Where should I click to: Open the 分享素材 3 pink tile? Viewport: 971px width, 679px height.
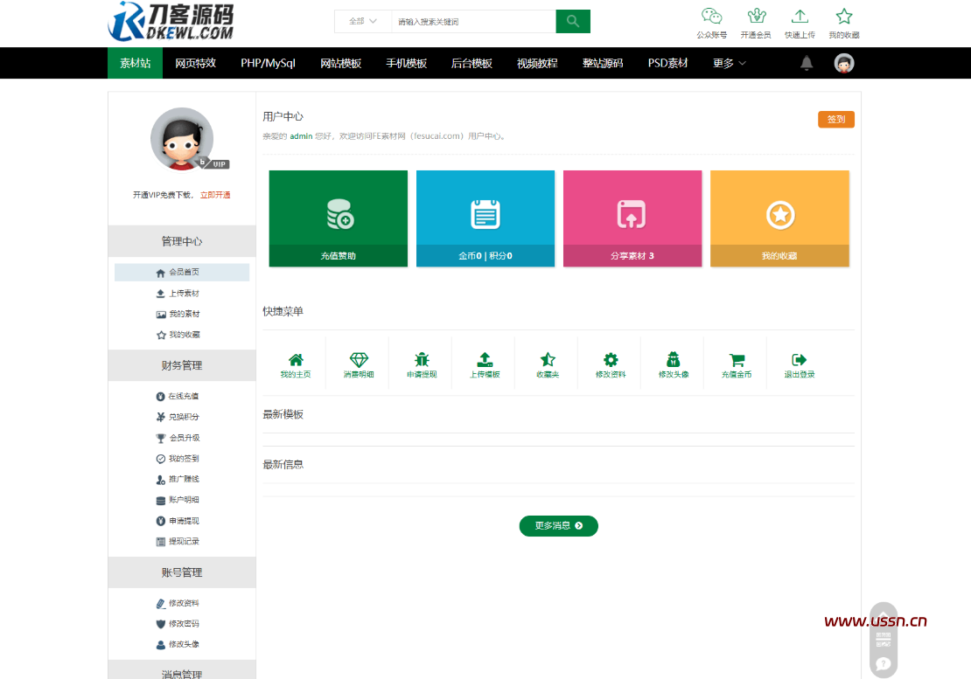tap(632, 218)
